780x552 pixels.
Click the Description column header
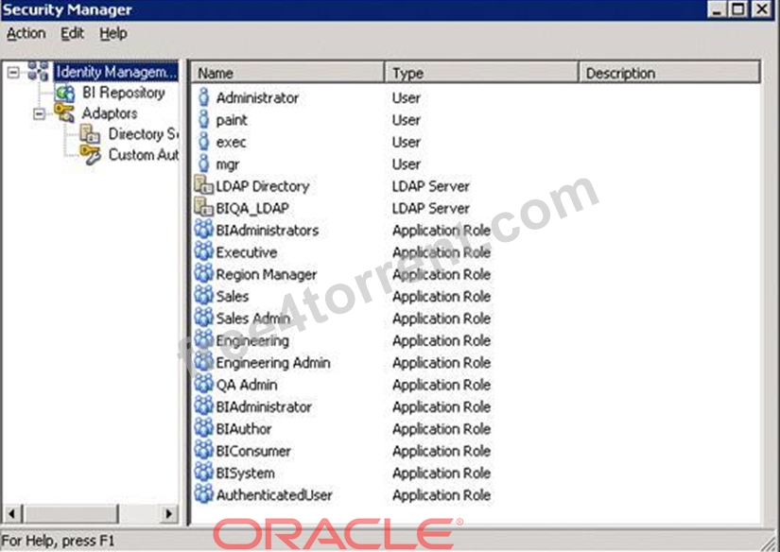tap(669, 73)
